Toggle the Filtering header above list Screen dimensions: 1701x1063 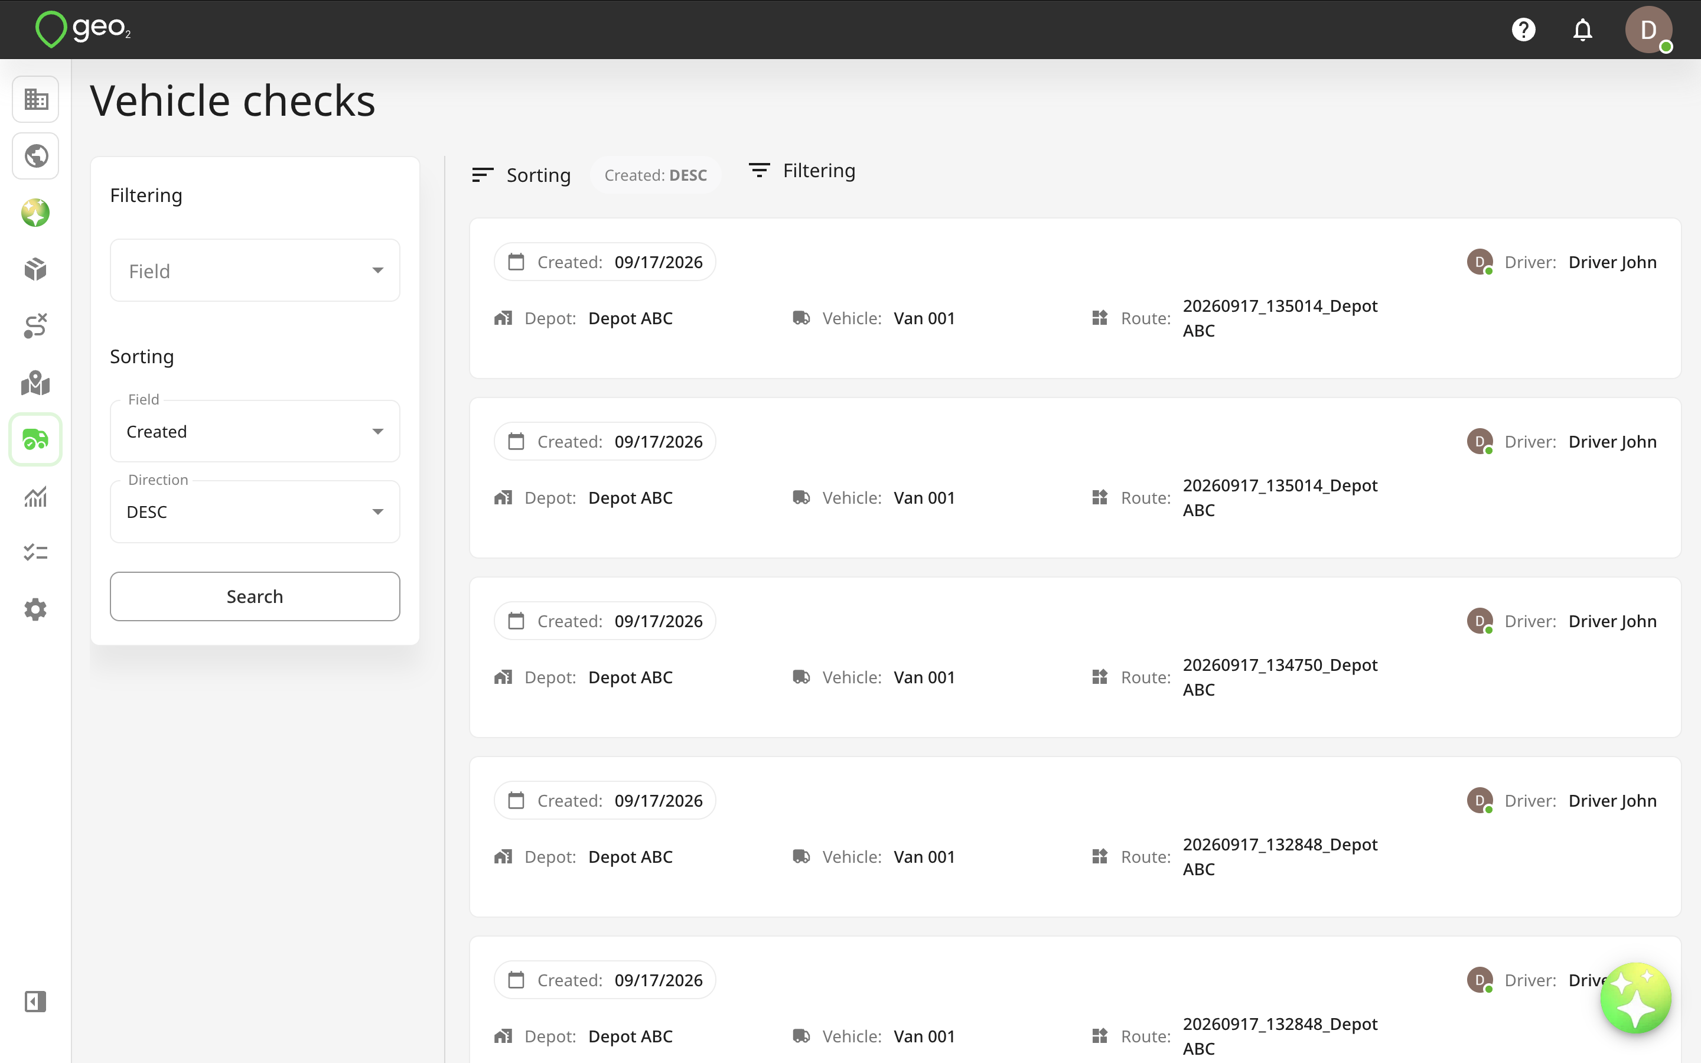click(802, 170)
